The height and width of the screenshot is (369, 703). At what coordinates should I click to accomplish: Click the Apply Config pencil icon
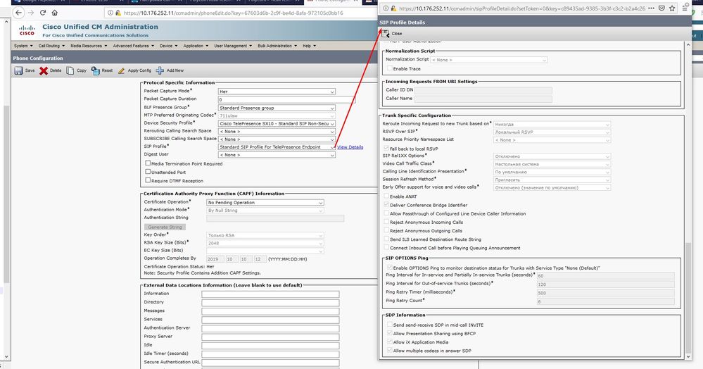click(x=121, y=71)
